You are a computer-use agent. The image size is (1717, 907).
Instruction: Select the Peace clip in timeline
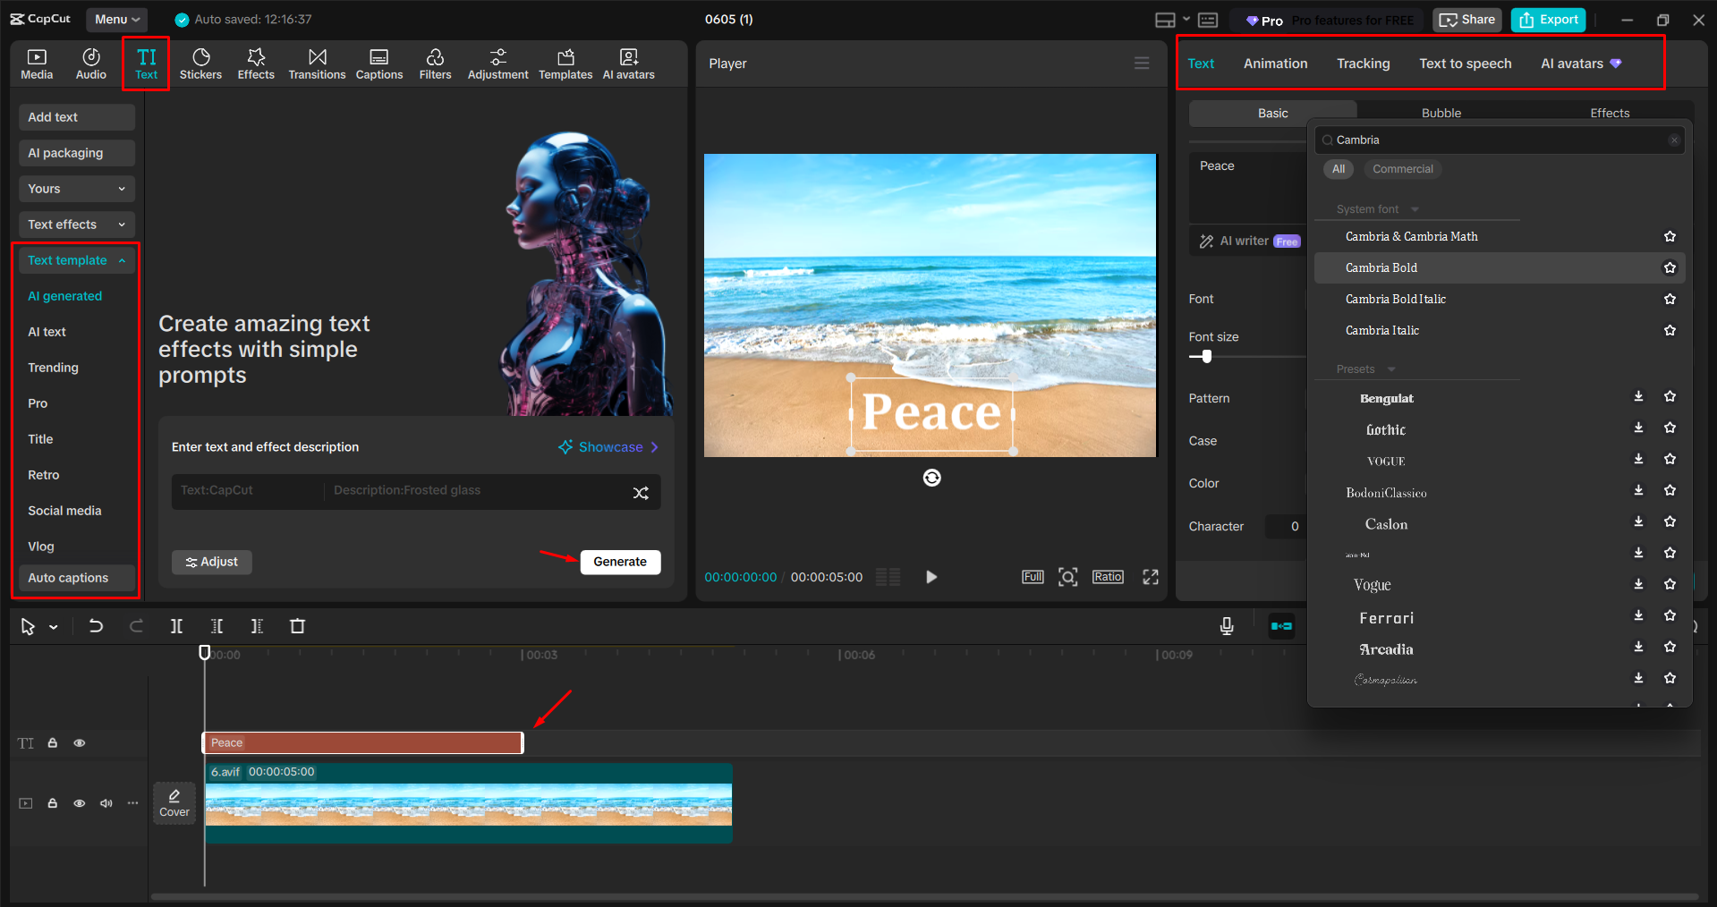(x=362, y=742)
